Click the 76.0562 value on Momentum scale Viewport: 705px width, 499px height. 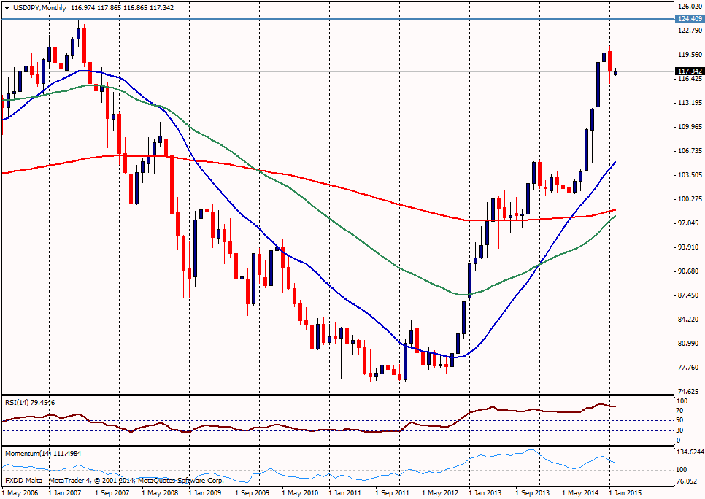690,481
